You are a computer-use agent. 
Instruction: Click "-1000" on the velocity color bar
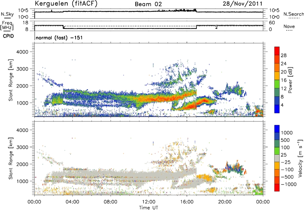coord(288,184)
